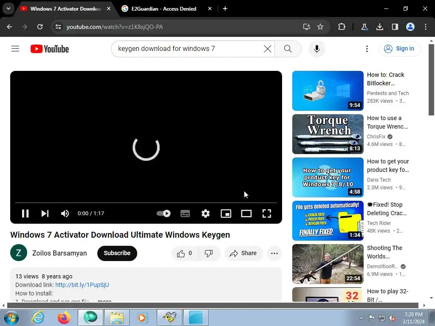View site information icon in address bar
The width and height of the screenshot is (435, 326).
[x=58, y=27]
